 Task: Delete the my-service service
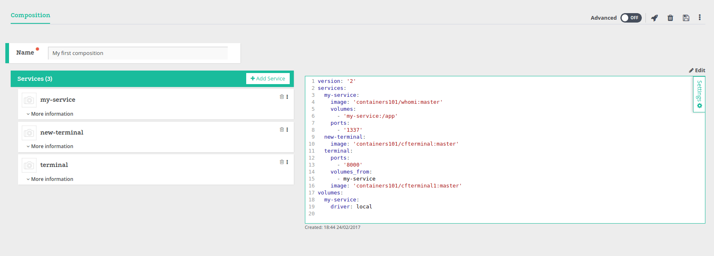[x=281, y=97]
